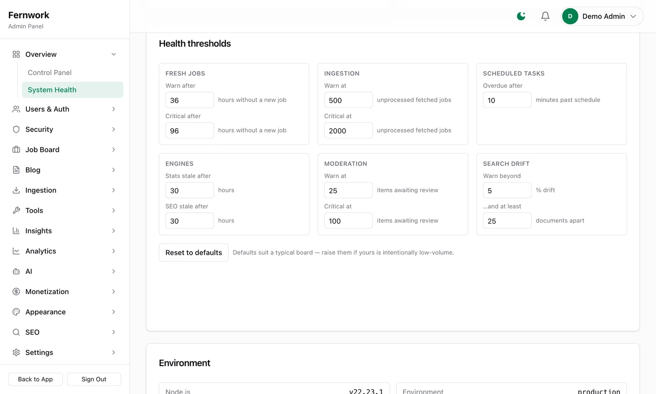Focus Fresh Jobs 'Critical after' field

click(x=190, y=130)
